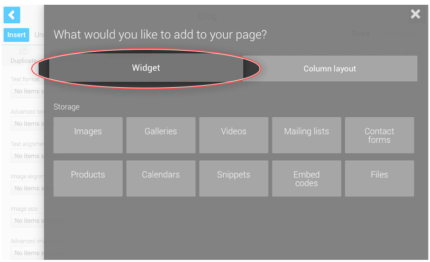Select the Snippets tile

click(234, 179)
